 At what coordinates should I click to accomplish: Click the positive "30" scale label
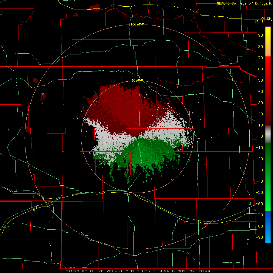click(261, 103)
